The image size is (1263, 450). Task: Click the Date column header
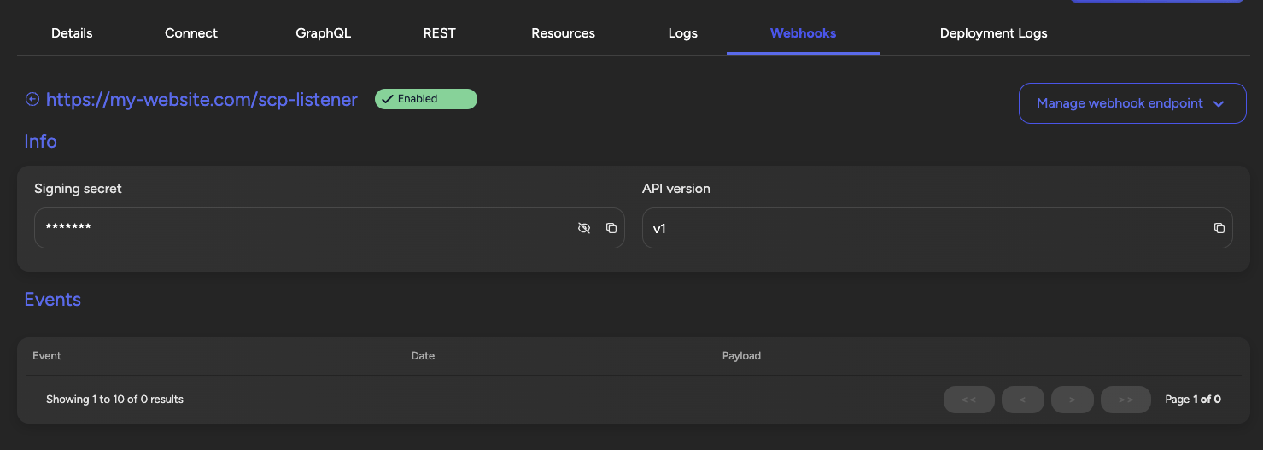coord(424,356)
